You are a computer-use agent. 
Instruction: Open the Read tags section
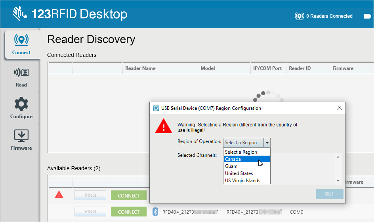coord(21,77)
